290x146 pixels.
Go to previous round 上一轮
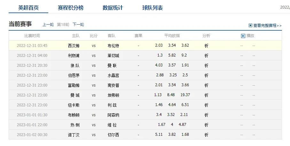click(x=48, y=24)
